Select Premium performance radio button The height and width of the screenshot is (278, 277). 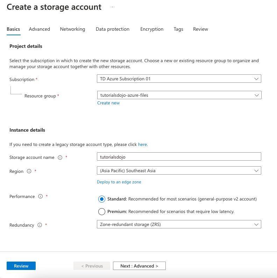102,212
